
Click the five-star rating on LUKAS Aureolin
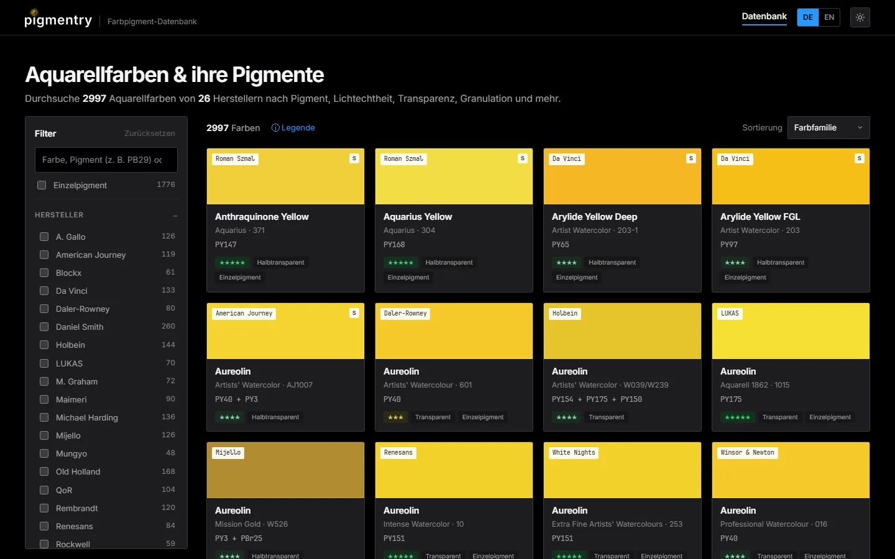click(x=738, y=417)
